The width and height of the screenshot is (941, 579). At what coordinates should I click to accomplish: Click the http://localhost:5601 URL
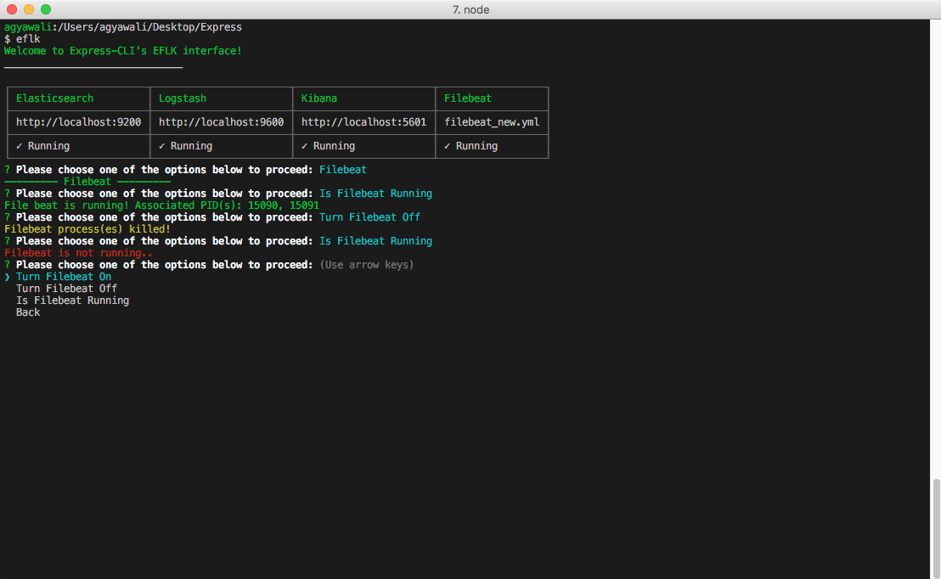363,122
